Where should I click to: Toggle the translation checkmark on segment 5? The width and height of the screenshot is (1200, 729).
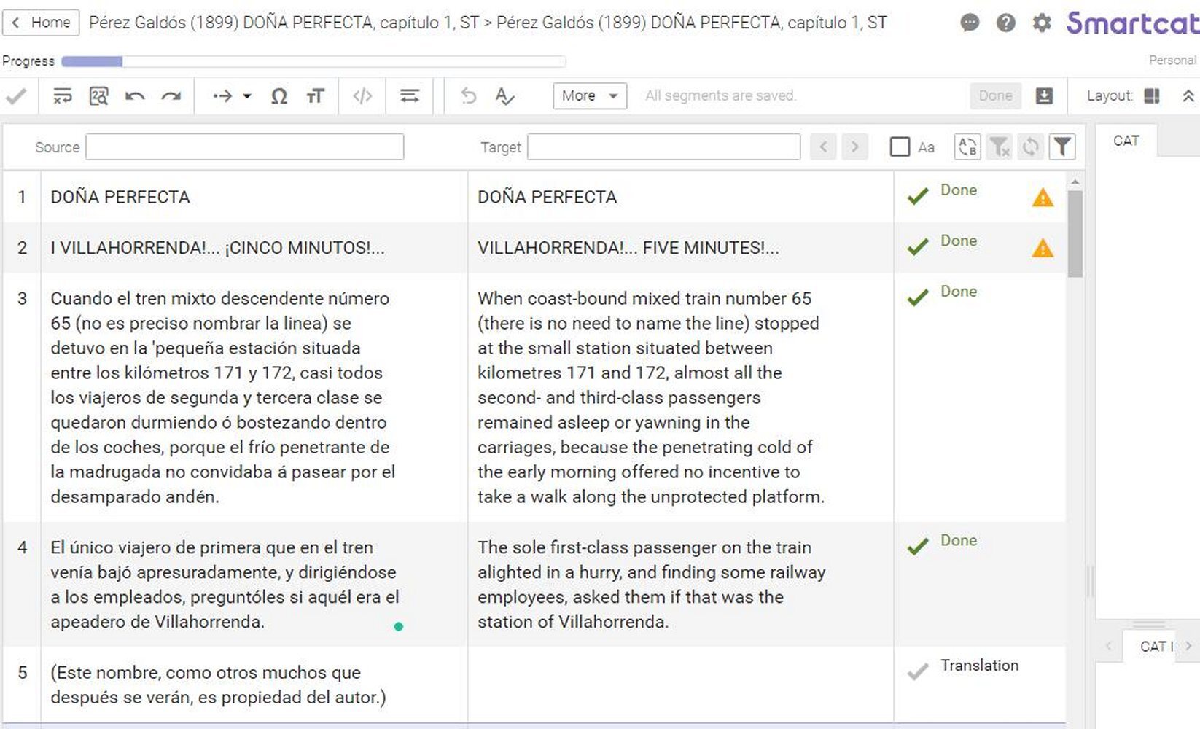[918, 671]
